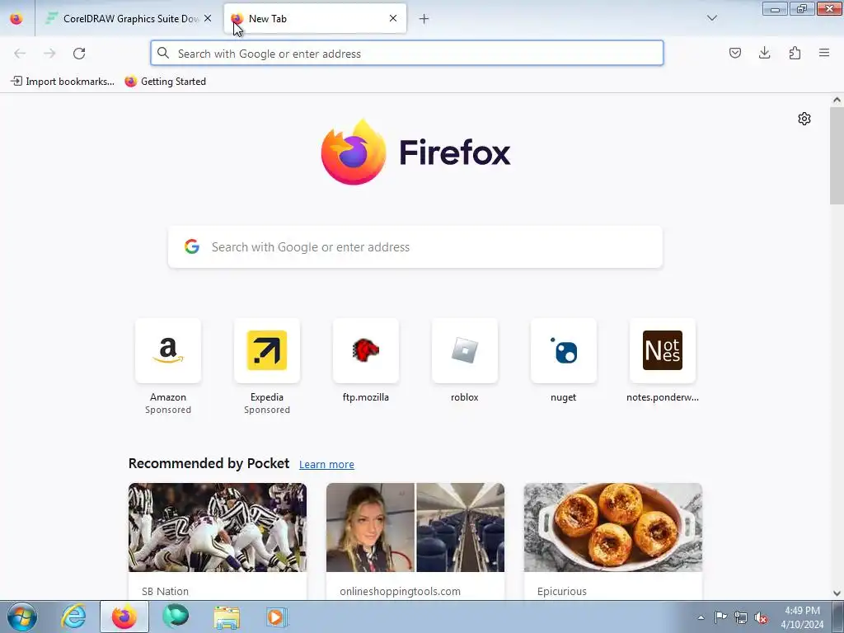
Task: Click the Learn more Pocket link
Action: 326,464
